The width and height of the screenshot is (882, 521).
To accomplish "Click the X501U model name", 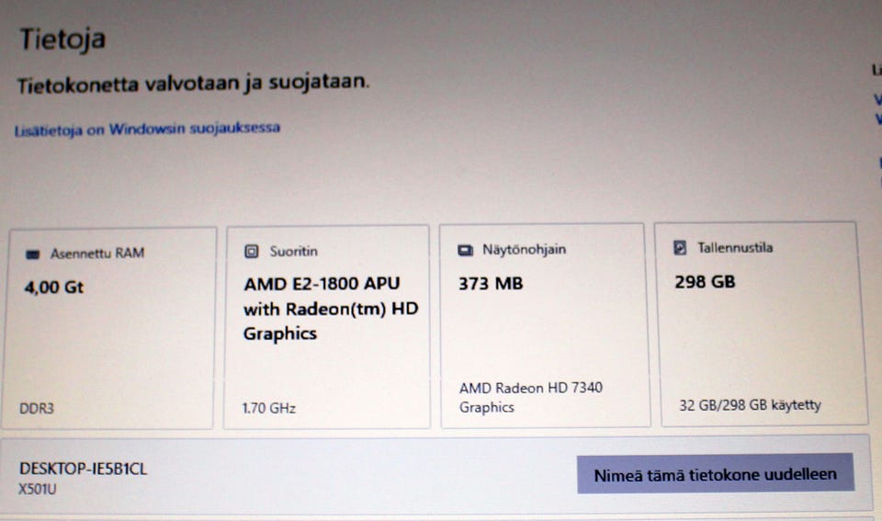I will click(37, 489).
